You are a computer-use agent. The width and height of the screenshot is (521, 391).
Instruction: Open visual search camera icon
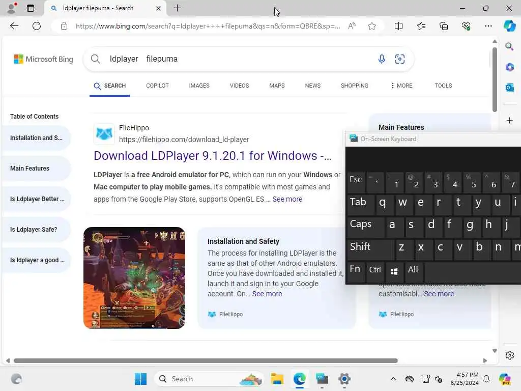coord(400,59)
